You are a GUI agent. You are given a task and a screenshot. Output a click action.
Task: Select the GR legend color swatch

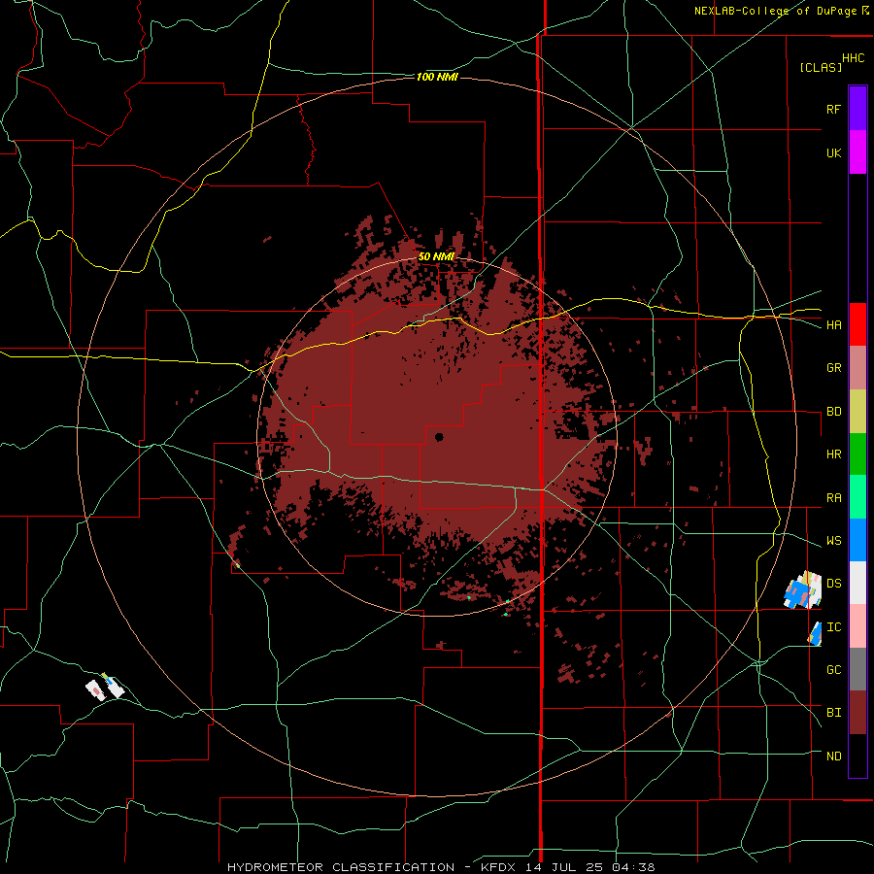click(x=857, y=368)
